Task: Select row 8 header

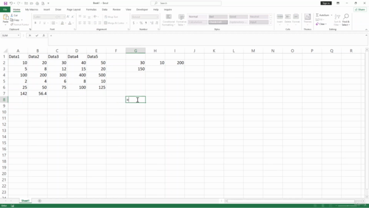Action: click(4, 100)
